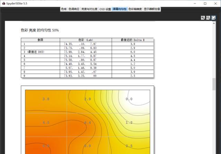
Task: Click the 3.8 label on the heatmap
Action: click(x=46, y=99)
